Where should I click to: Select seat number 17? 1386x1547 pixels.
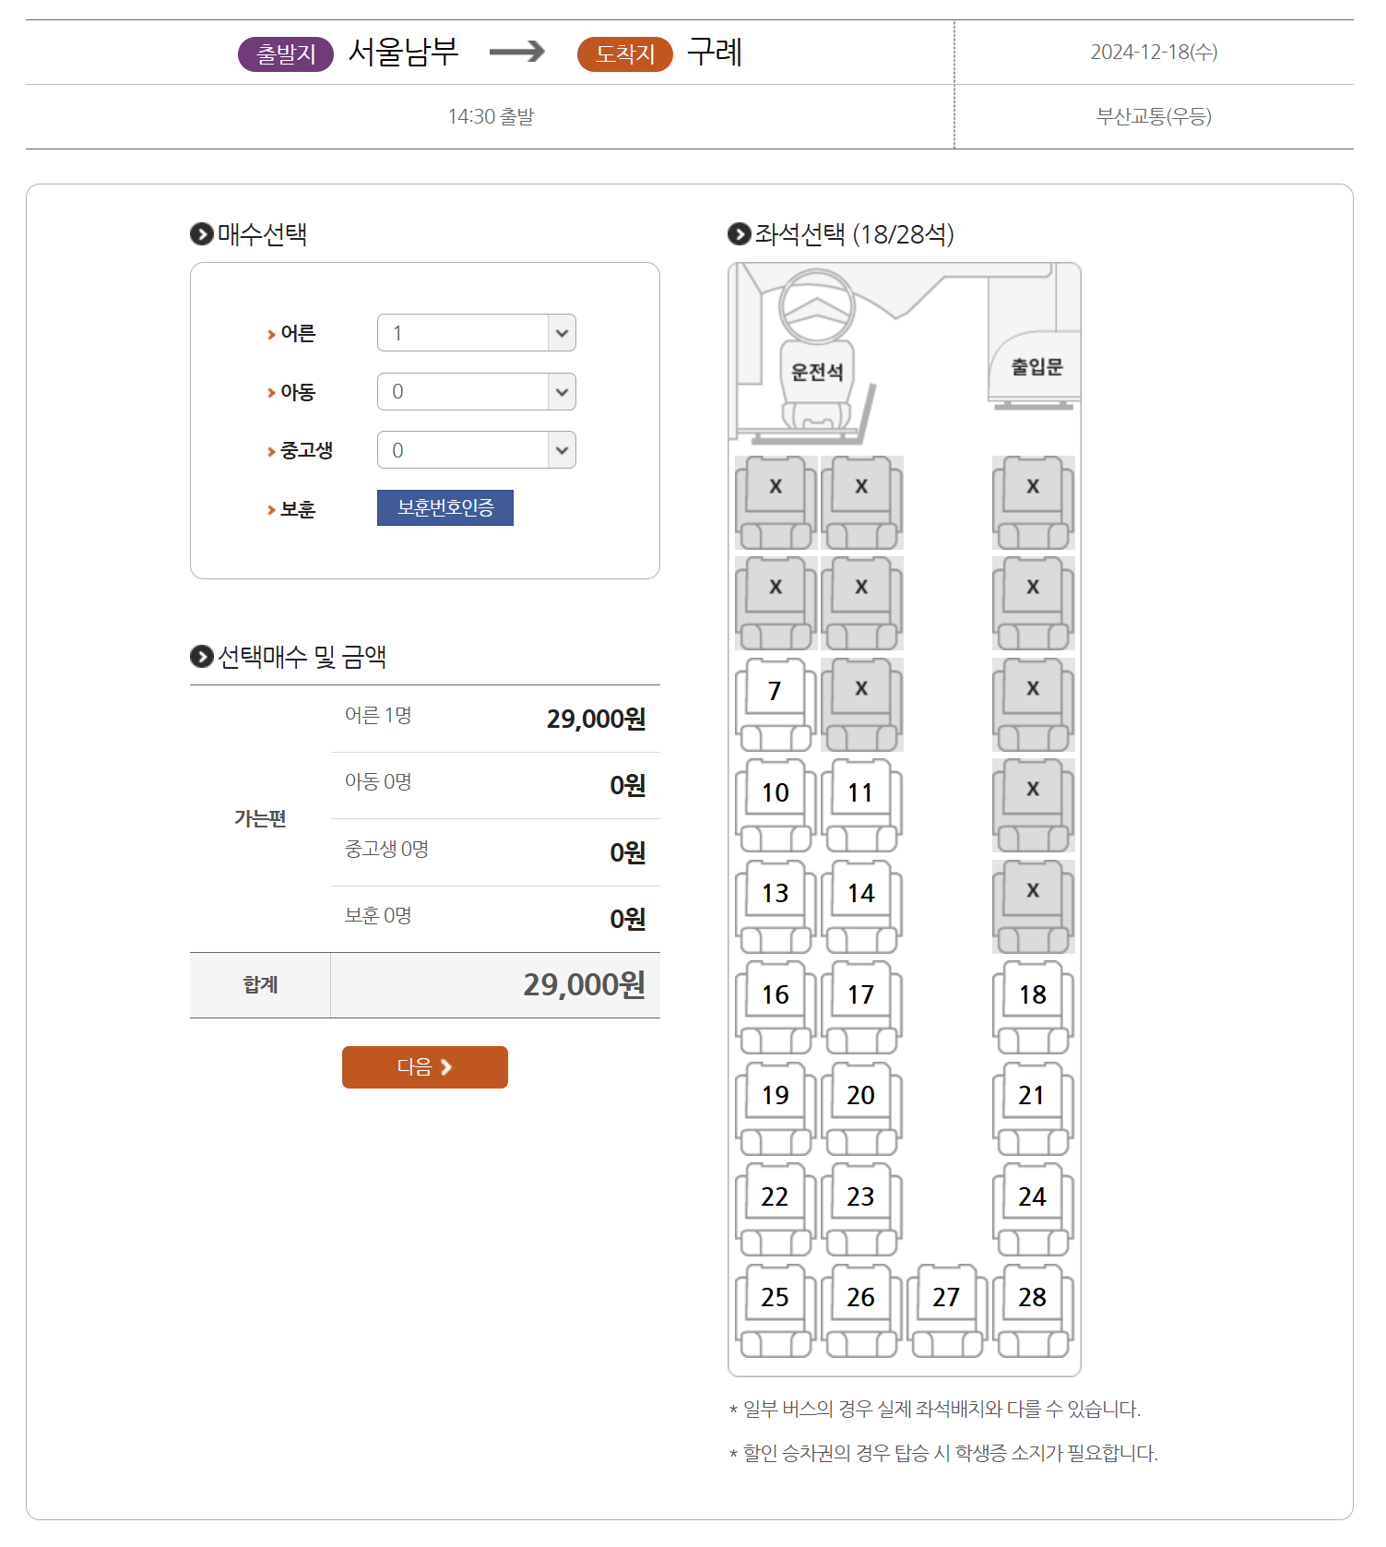pyautogui.click(x=861, y=1007)
